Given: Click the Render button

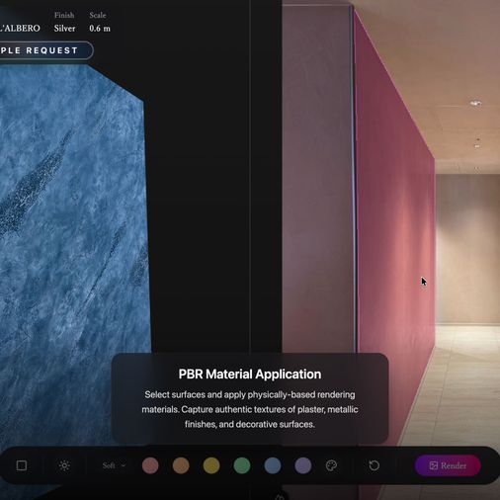Looking at the screenshot, I should 448,465.
